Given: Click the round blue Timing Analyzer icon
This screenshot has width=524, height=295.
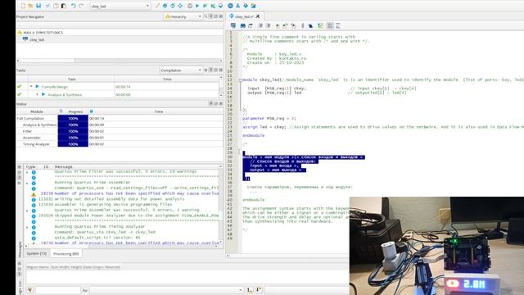Looking at the screenshot, I should point(230,6).
